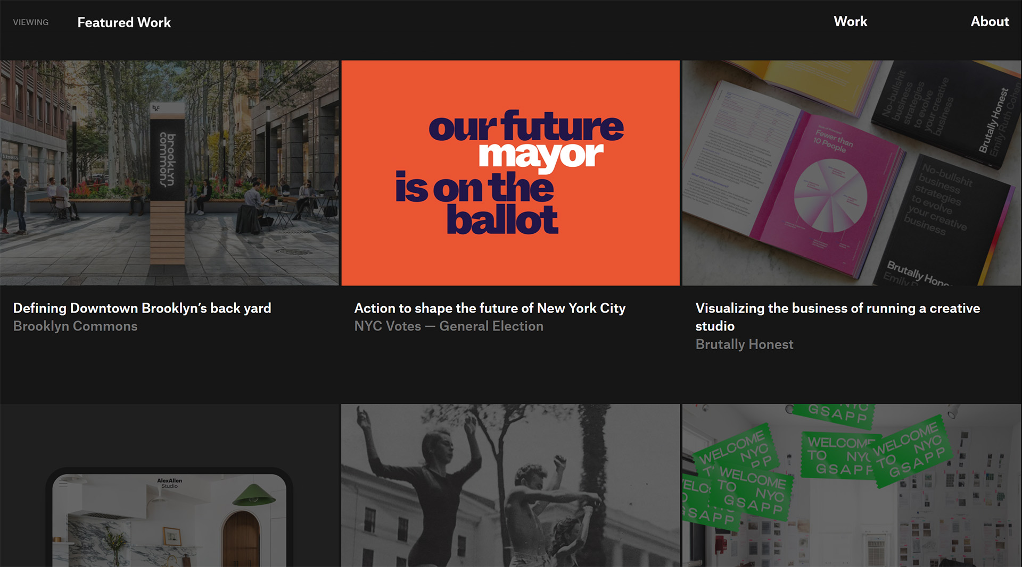Screen dimensions: 1022x567
Task: Open the green Welcome to NYC GSAPP thumbnail
Action: tap(852, 485)
